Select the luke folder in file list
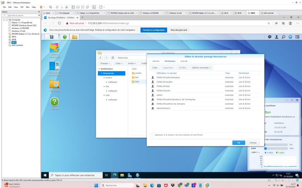Viewport: 302px width, 188px height. click(137, 82)
